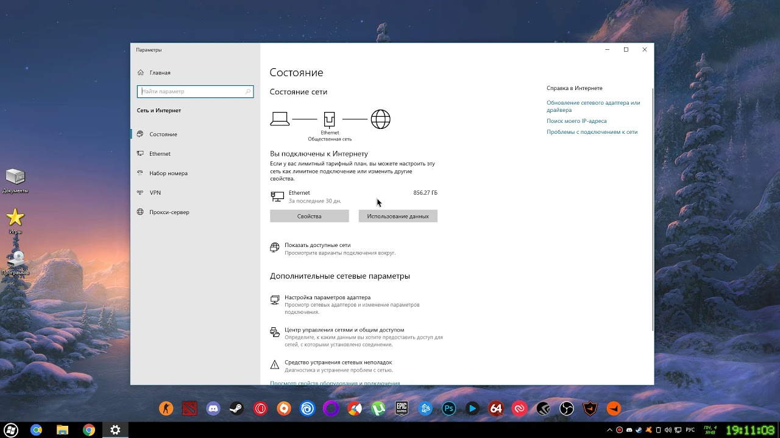Open uTorrent from the dock
This screenshot has height=438, width=780.
coord(378,408)
